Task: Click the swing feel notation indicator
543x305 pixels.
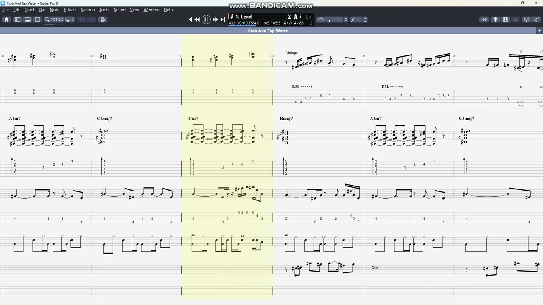Action: click(x=288, y=23)
